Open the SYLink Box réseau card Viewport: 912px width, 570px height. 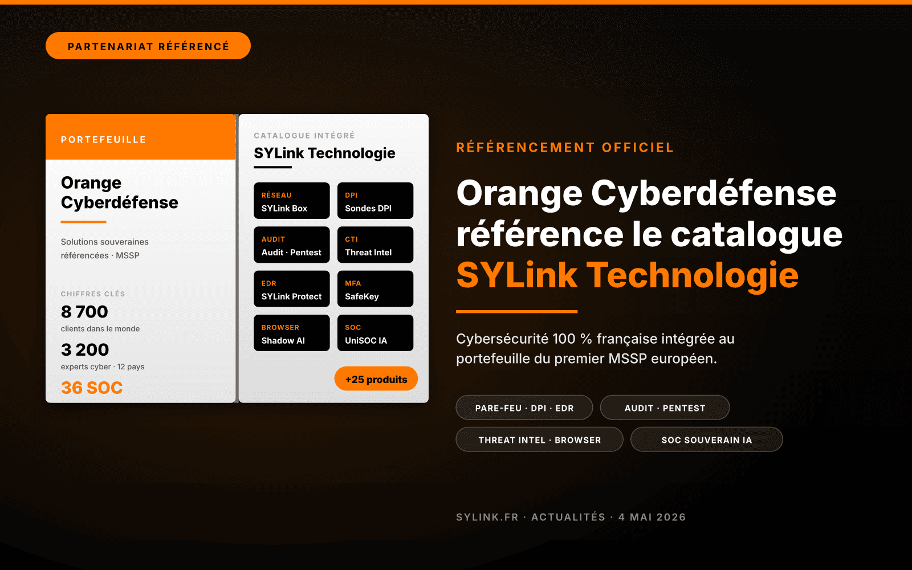click(292, 201)
